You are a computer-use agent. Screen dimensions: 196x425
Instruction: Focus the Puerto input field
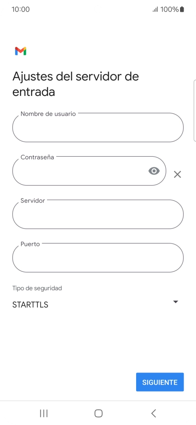(x=98, y=257)
